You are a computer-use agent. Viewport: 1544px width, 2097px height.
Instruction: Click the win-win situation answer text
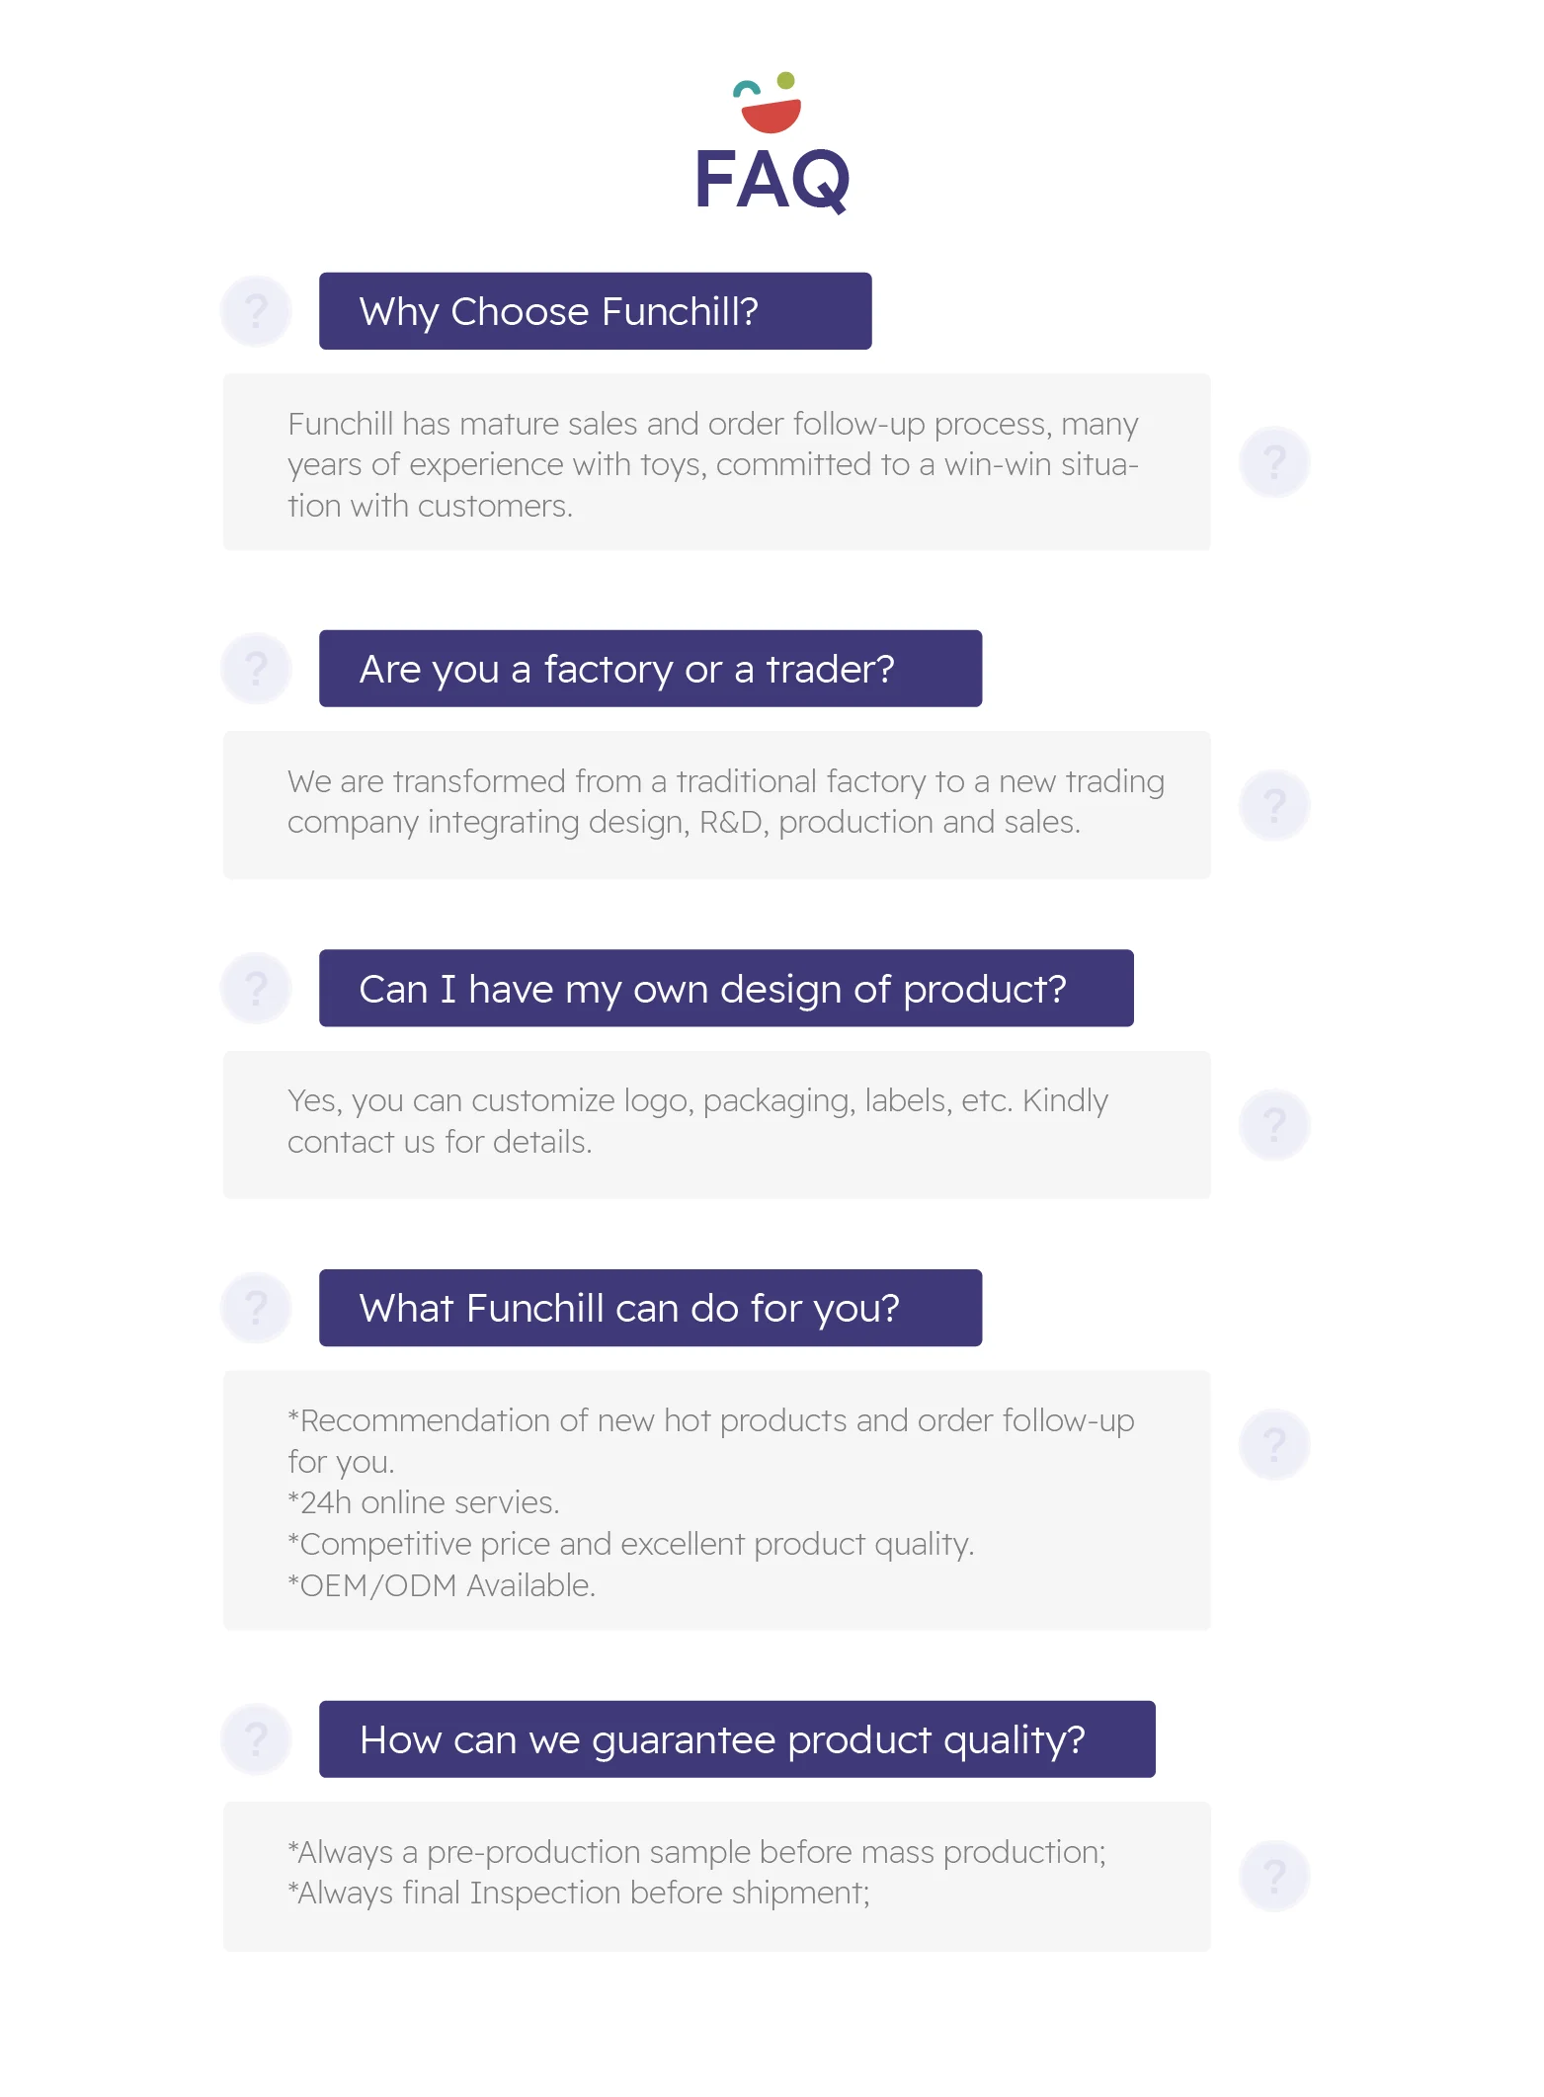[712, 464]
